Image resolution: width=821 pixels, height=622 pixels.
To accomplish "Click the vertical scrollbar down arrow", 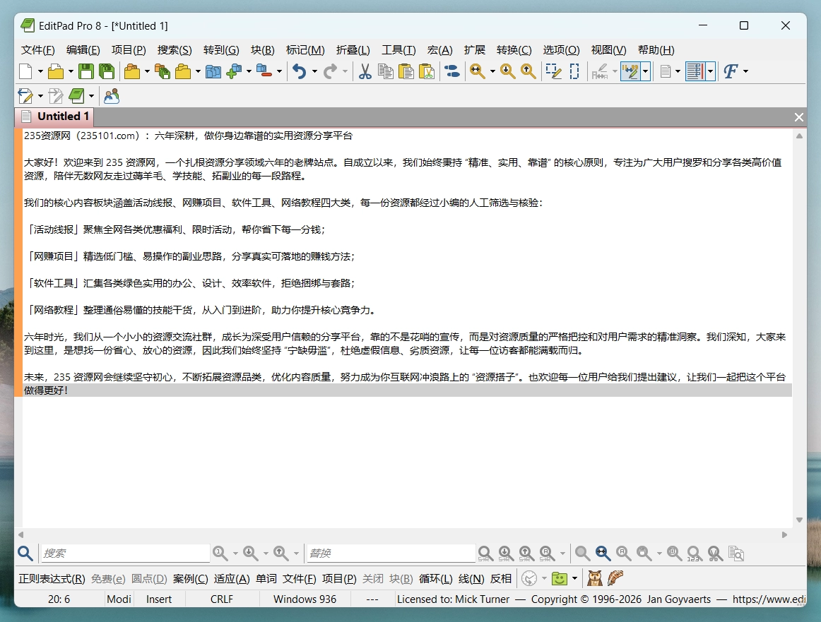I will coord(799,520).
